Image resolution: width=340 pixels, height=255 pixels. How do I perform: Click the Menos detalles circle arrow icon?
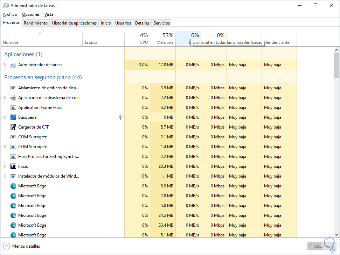tap(7, 246)
